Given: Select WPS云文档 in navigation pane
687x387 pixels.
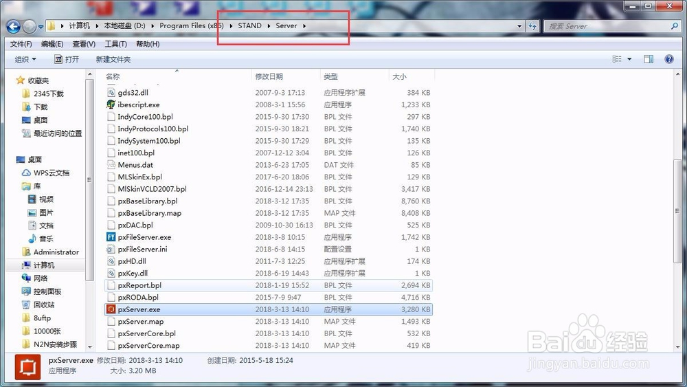Looking at the screenshot, I should pyautogui.click(x=52, y=173).
